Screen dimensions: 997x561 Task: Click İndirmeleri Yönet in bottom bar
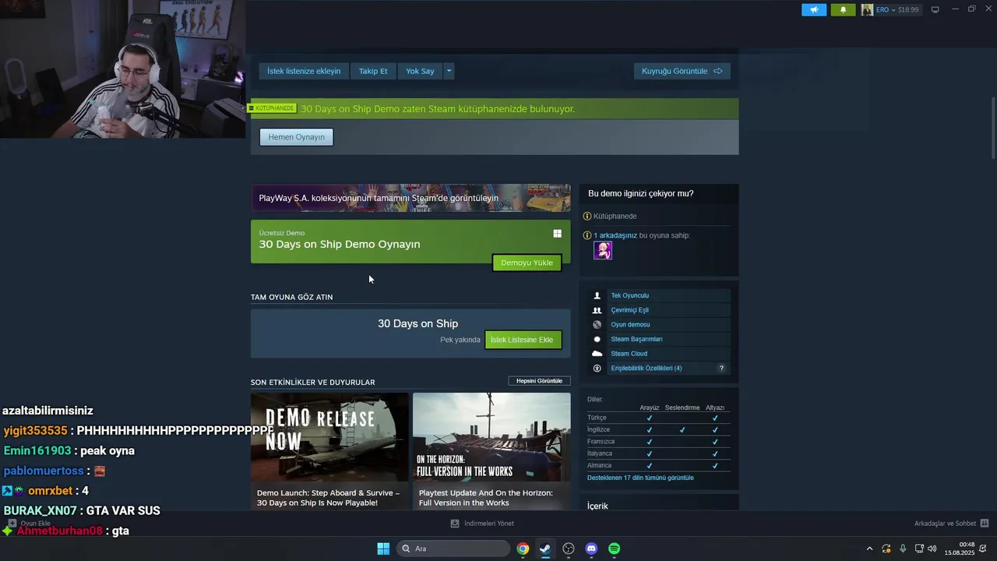[x=482, y=524]
